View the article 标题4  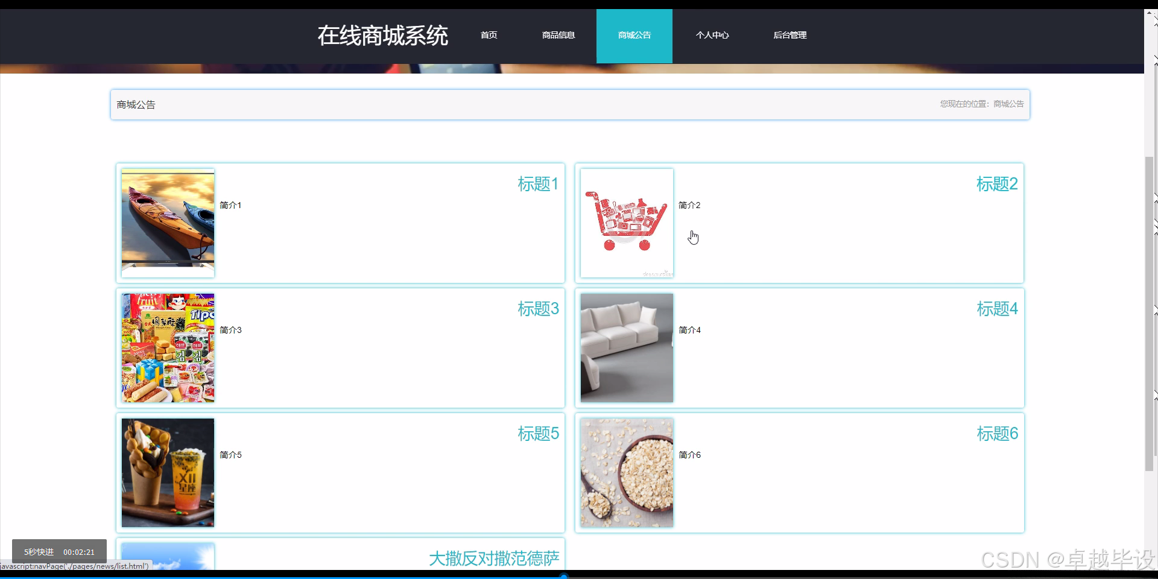click(996, 309)
